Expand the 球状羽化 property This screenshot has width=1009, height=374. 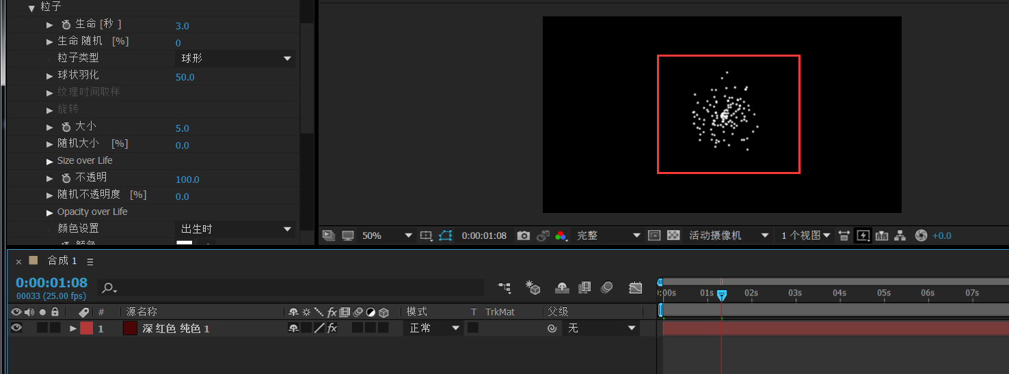[x=50, y=76]
